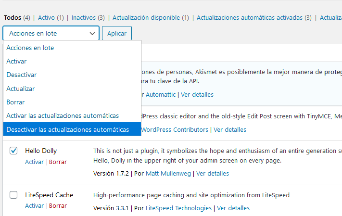Show Actualizaciones automáticas activadas filter

coord(250,18)
